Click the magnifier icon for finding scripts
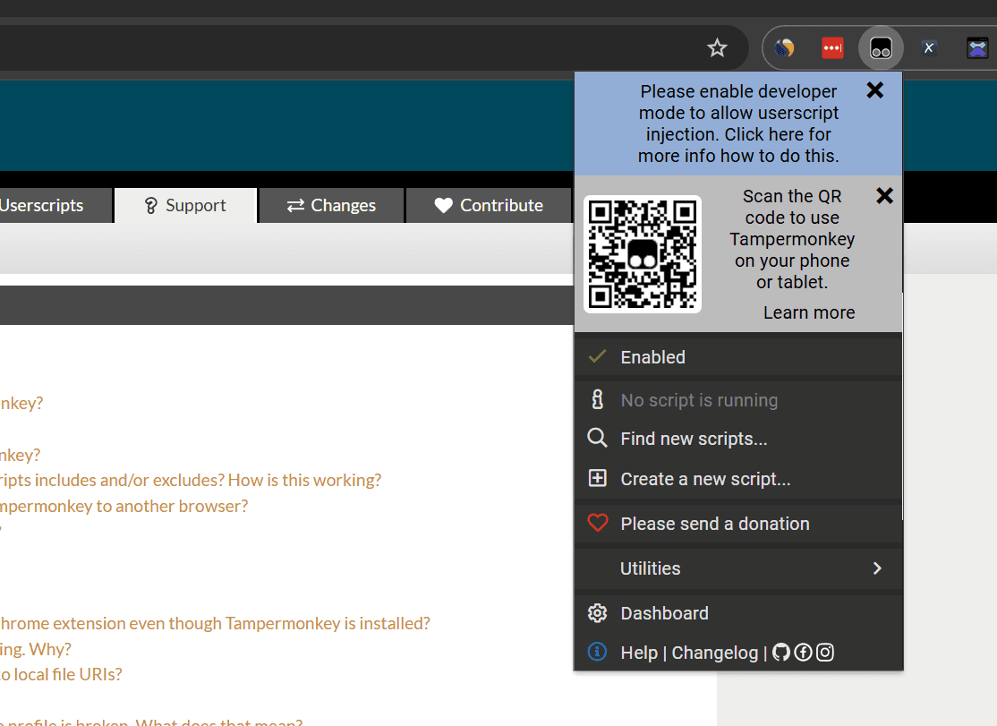The image size is (997, 726). (x=597, y=439)
